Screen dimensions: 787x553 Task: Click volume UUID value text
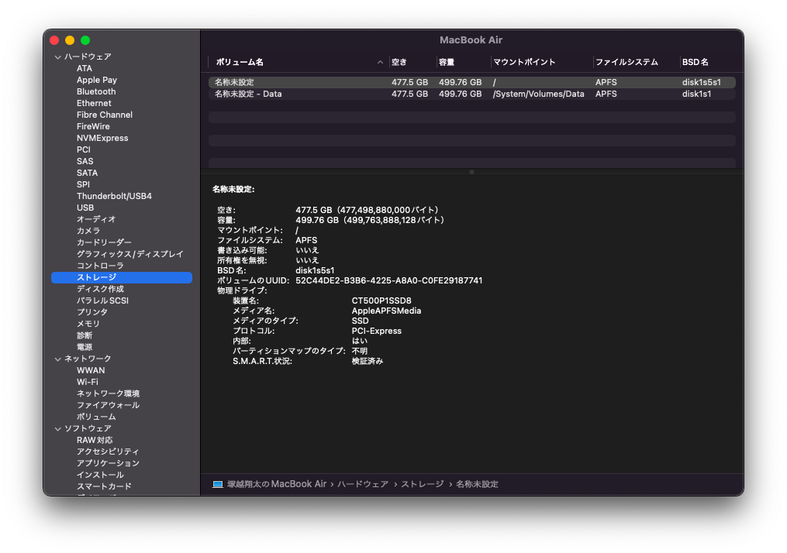[389, 281]
